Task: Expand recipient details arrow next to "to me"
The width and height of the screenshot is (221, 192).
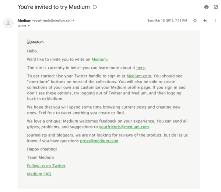Action: tap(29, 25)
